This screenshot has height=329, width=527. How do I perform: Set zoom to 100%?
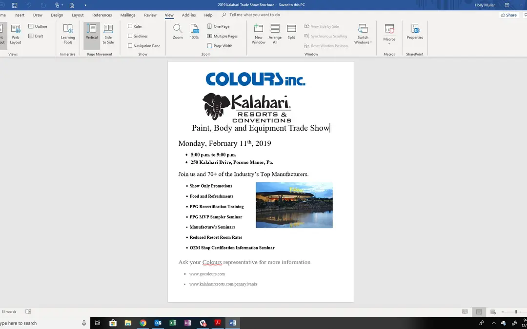[x=194, y=32]
